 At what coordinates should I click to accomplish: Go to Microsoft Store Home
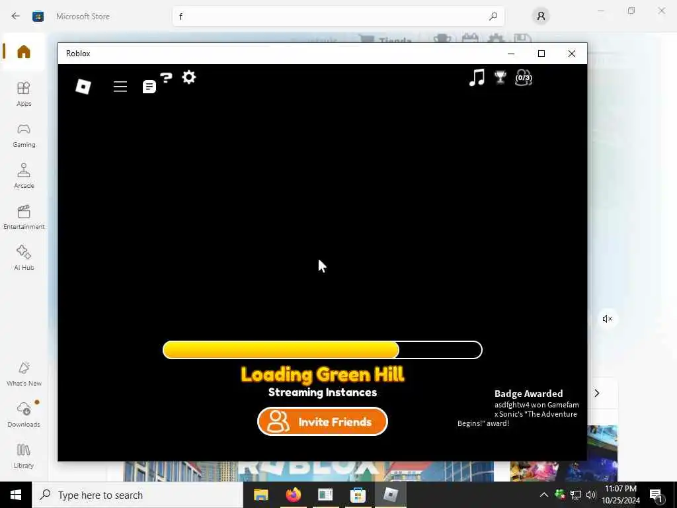pos(24,52)
